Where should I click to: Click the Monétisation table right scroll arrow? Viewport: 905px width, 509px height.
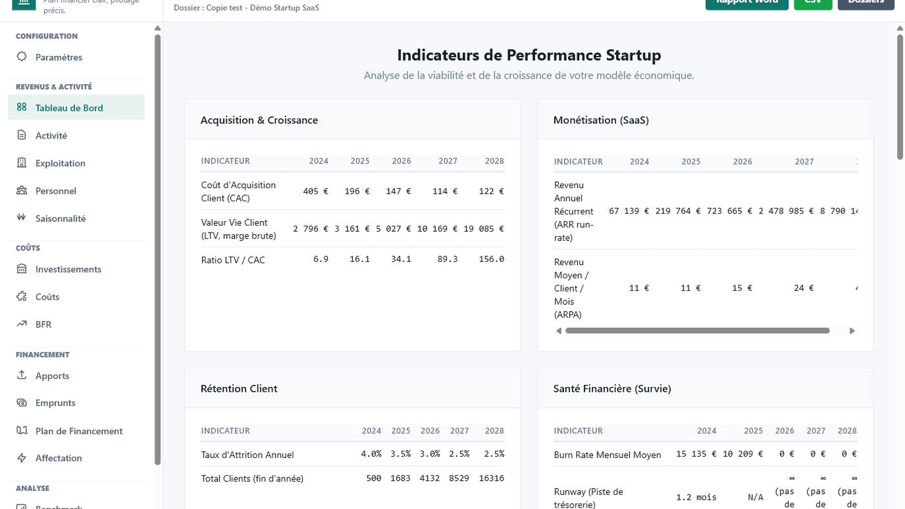point(852,331)
